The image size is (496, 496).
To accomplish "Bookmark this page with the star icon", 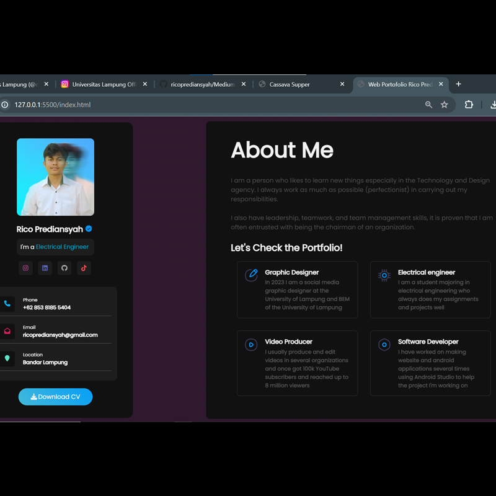I will click(x=445, y=105).
